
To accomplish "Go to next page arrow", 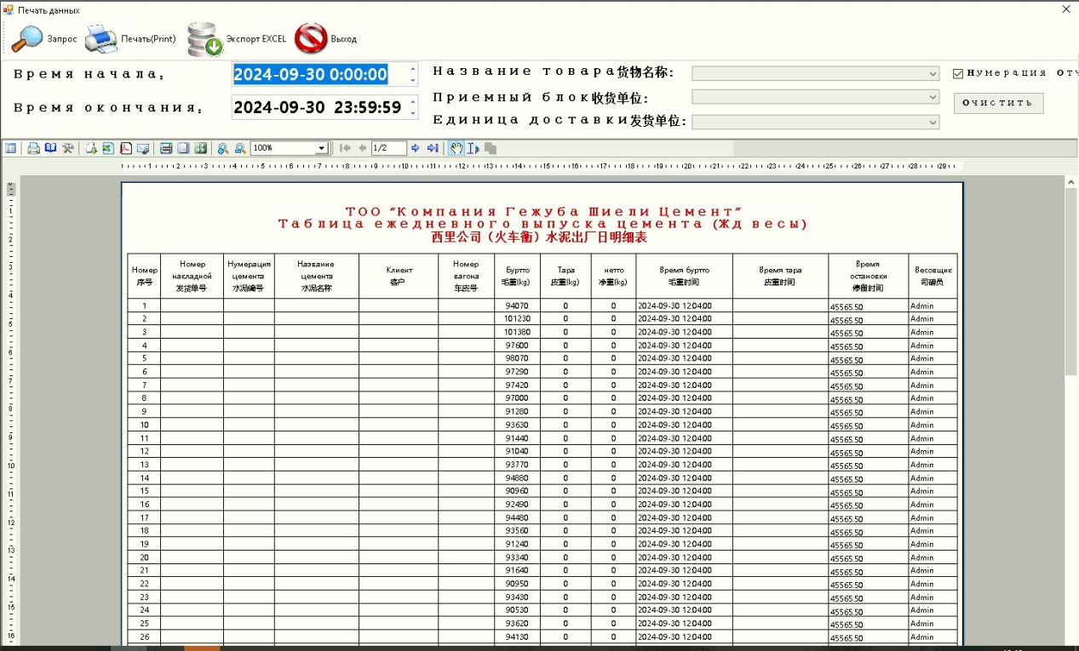I will pos(416,148).
